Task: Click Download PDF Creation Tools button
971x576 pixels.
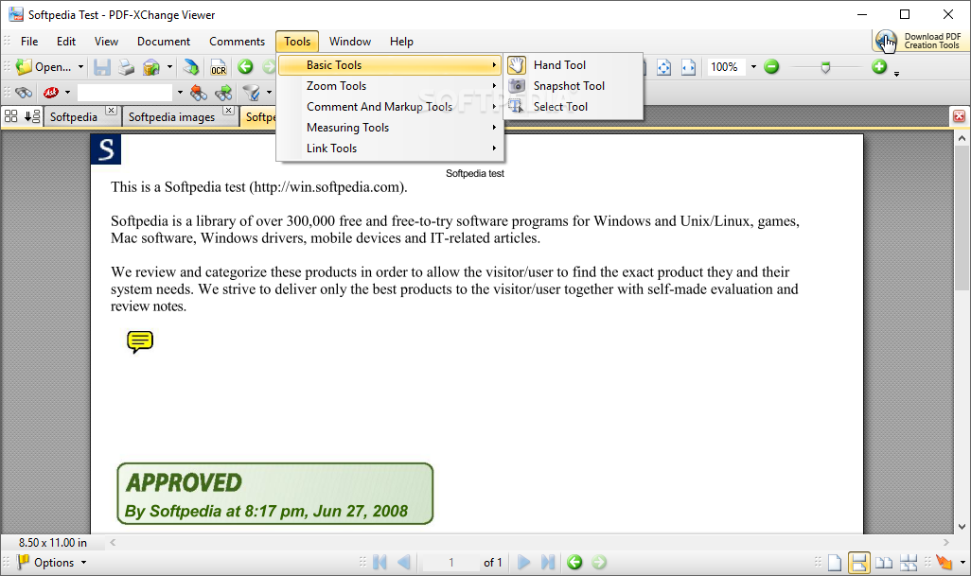Action: pyautogui.click(x=918, y=42)
